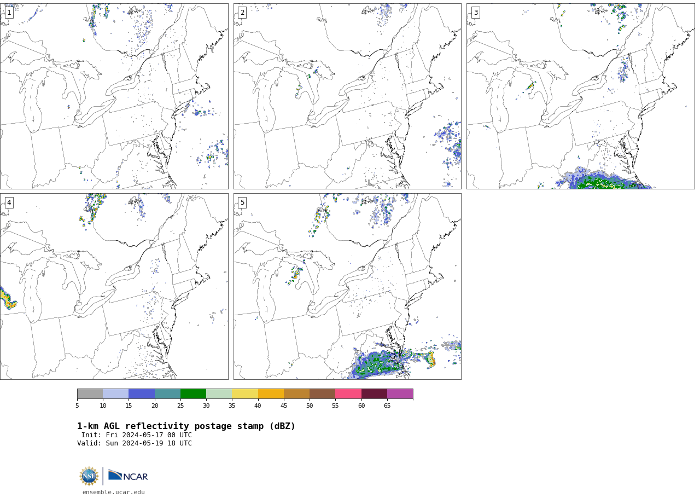Click the NCAR logo
This screenshot has width=700, height=498.
pyautogui.click(x=128, y=476)
